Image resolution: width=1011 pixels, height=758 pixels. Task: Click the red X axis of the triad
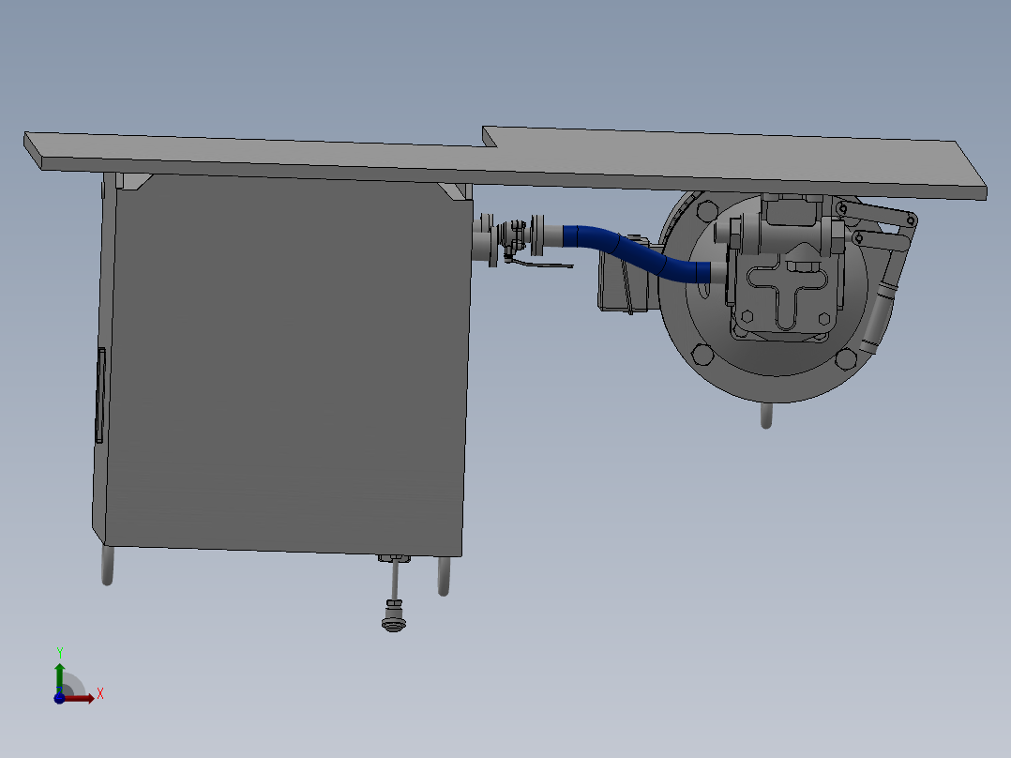click(x=79, y=698)
